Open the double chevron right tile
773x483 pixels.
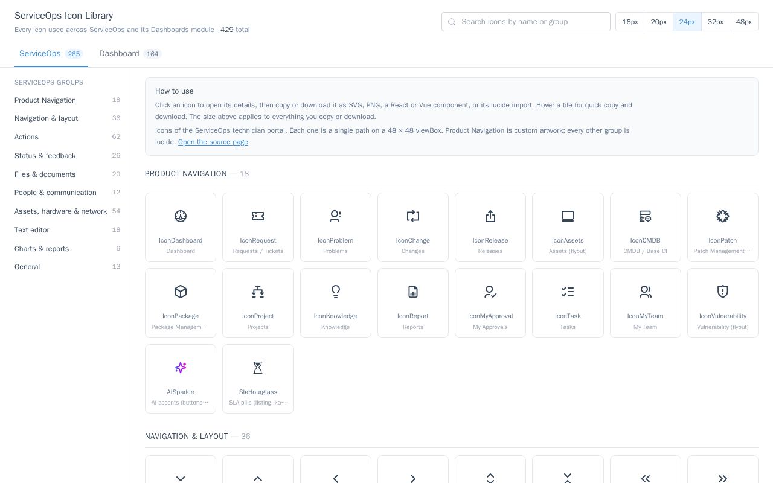[723, 470]
